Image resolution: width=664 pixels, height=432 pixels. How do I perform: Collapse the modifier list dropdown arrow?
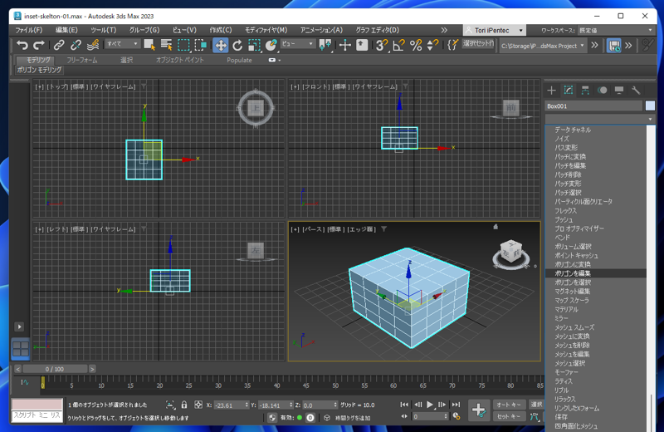(650, 119)
